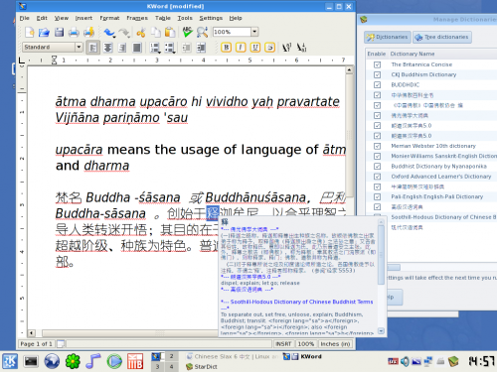Switch to virtual desktop 2 in pager

tap(171, 356)
